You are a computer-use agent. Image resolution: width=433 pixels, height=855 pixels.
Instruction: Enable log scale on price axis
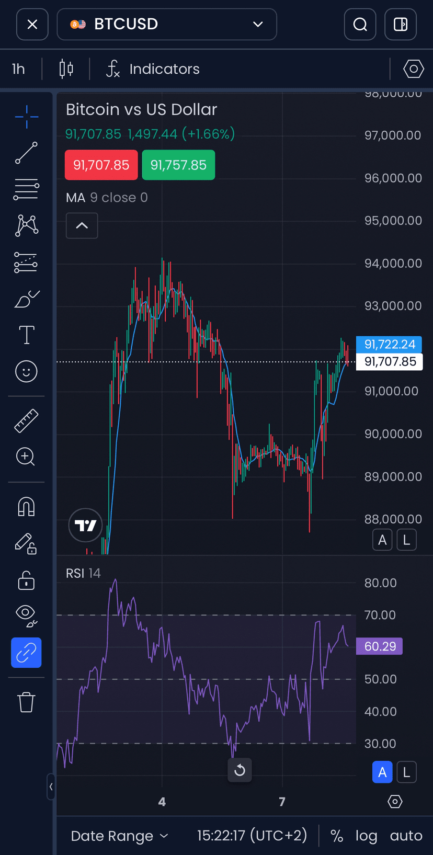[366, 836]
